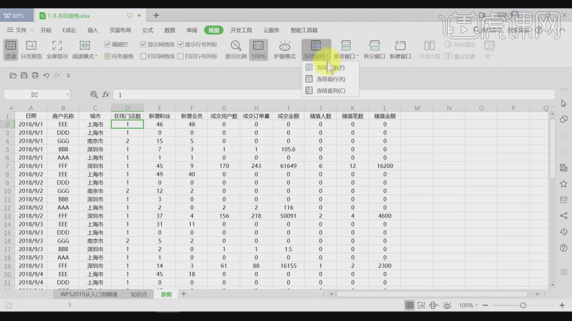Open the Rearrange Windows dropdown (重排窗口)
Screen dimensions: 572x321
[x=346, y=50]
